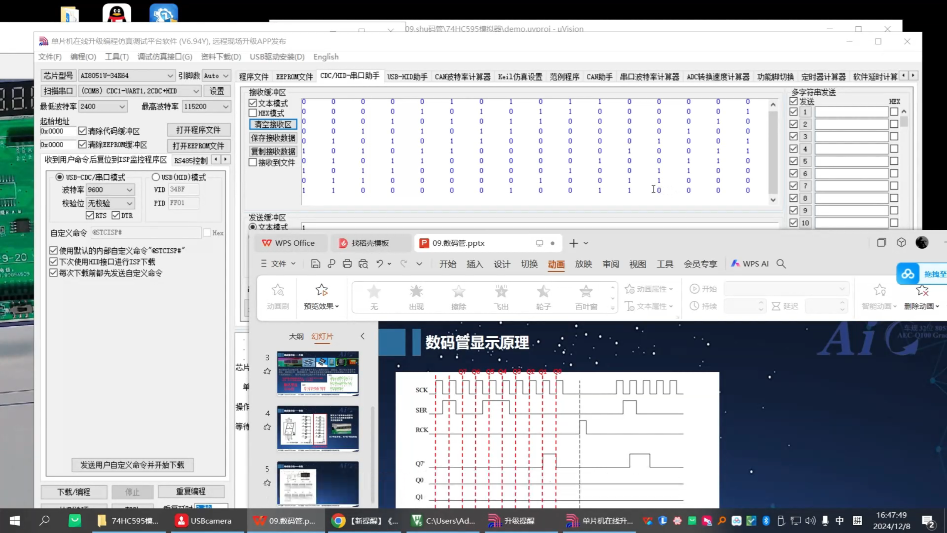Click the Print icon in WPS toolbar

pos(347,264)
